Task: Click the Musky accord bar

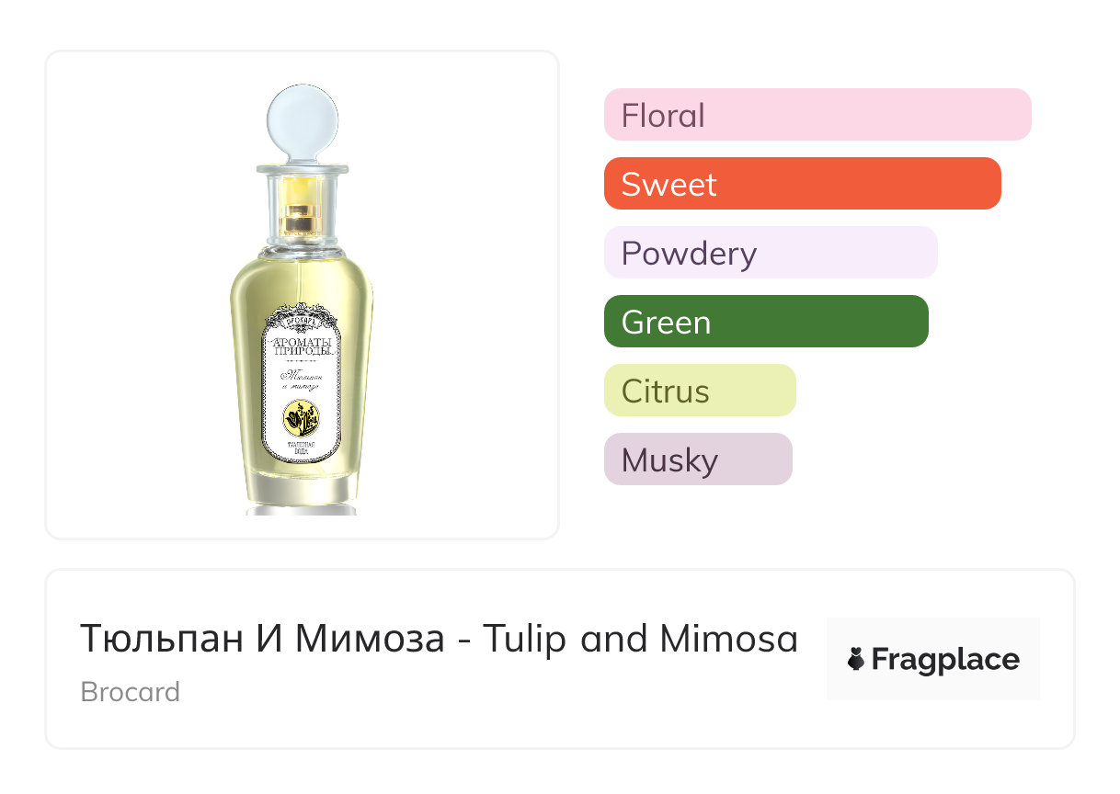Action: click(697, 459)
